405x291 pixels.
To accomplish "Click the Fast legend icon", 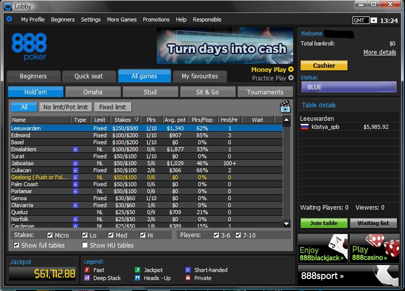I will coord(87,270).
